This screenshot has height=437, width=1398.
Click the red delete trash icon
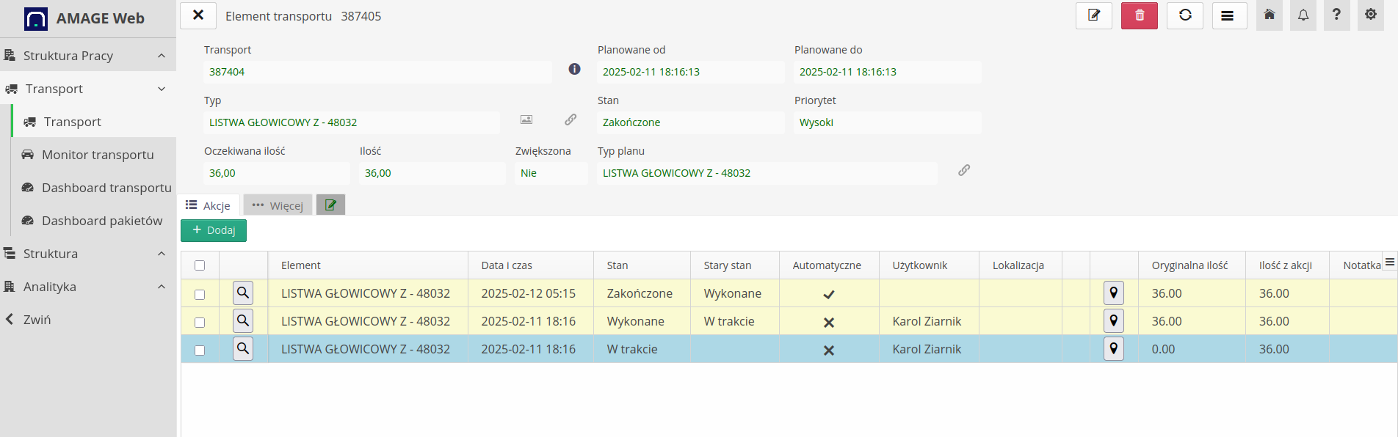click(1139, 15)
